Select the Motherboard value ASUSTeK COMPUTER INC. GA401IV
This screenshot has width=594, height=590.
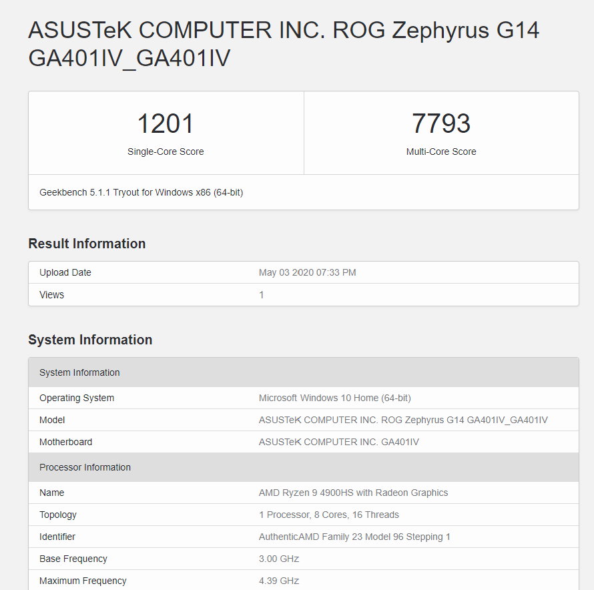click(x=338, y=442)
